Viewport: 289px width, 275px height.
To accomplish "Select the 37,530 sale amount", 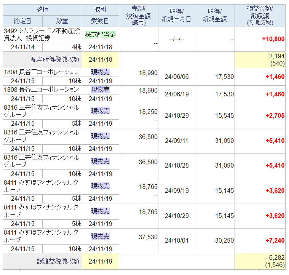I will point(148,237).
